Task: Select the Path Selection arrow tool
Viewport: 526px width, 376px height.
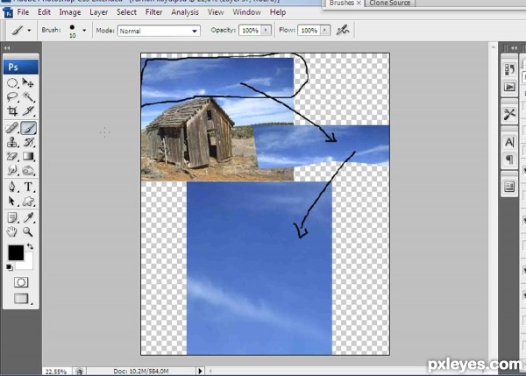Action: coord(12,201)
